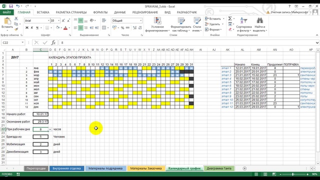Viewport: 320px width, 180px height.
Task: Open Условное форматирование menu
Action: pos(157,24)
